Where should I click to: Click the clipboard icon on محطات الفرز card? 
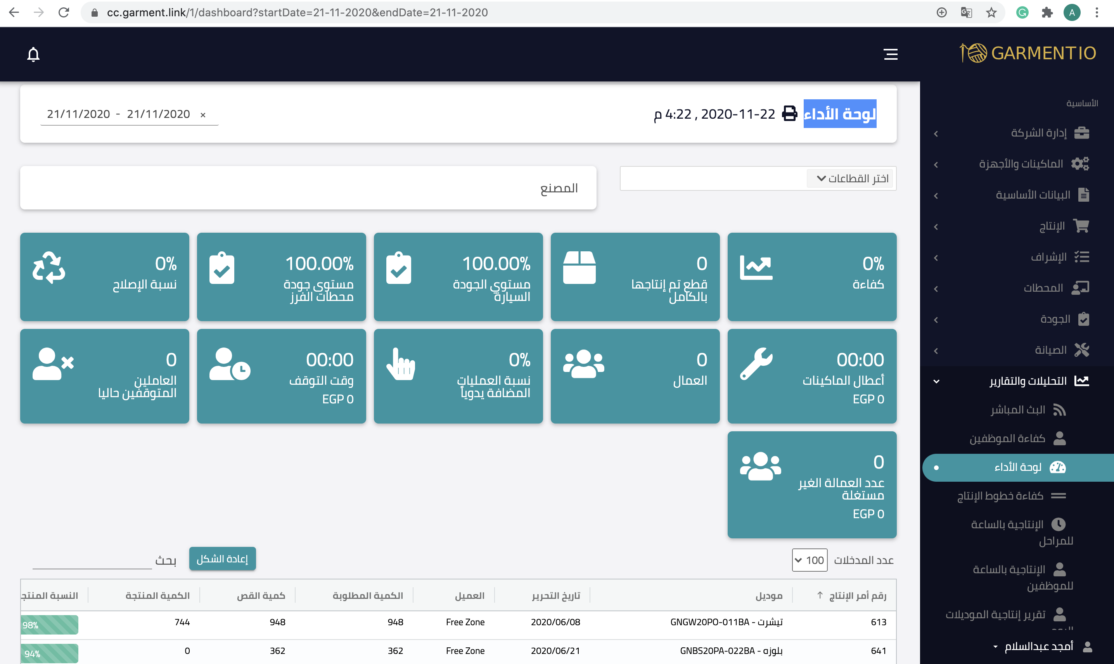[x=222, y=268]
